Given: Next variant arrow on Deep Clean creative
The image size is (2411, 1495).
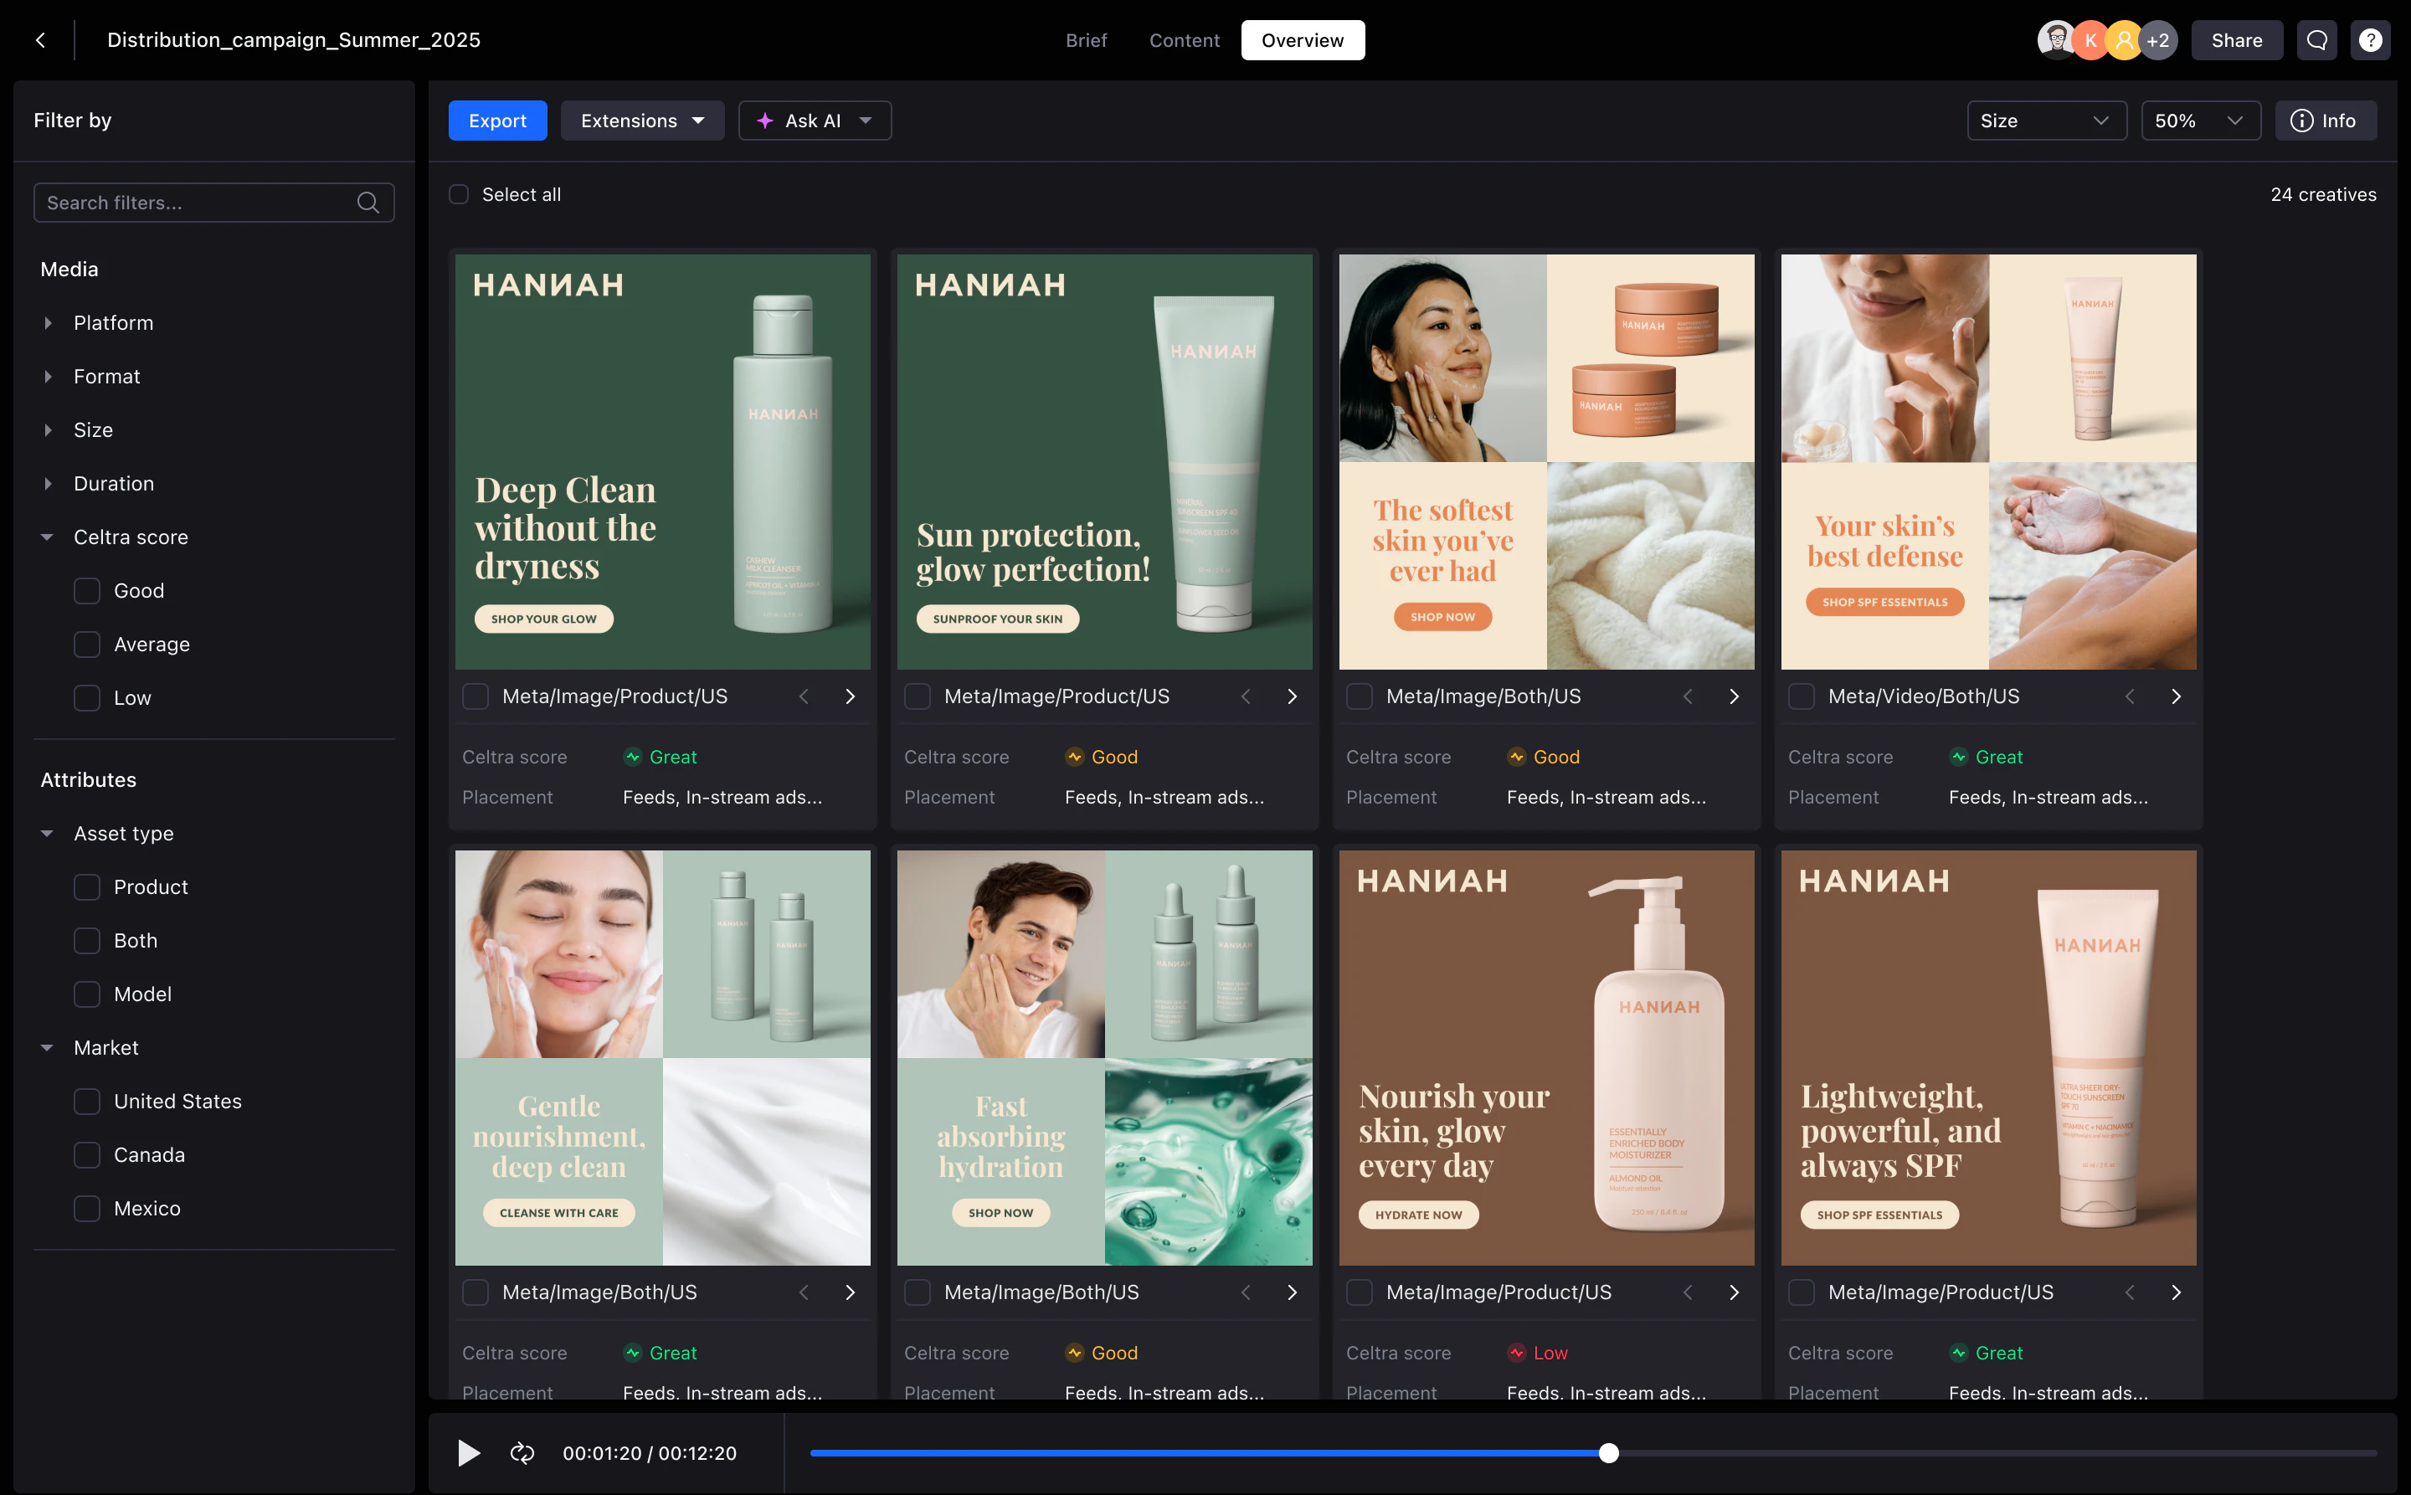Looking at the screenshot, I should click(851, 697).
